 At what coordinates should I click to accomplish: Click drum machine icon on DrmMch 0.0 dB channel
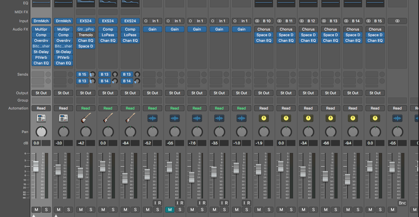(41, 118)
